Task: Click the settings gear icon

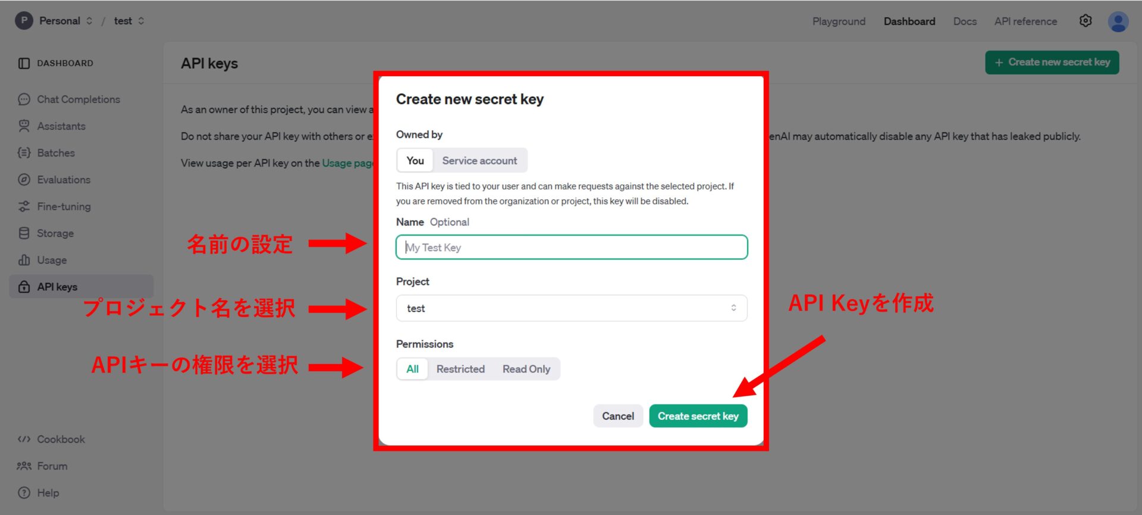Action: [1085, 21]
